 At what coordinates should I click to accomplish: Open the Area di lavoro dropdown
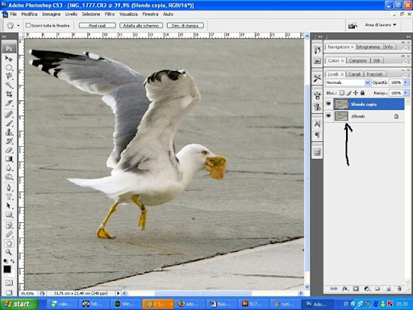coord(381,25)
